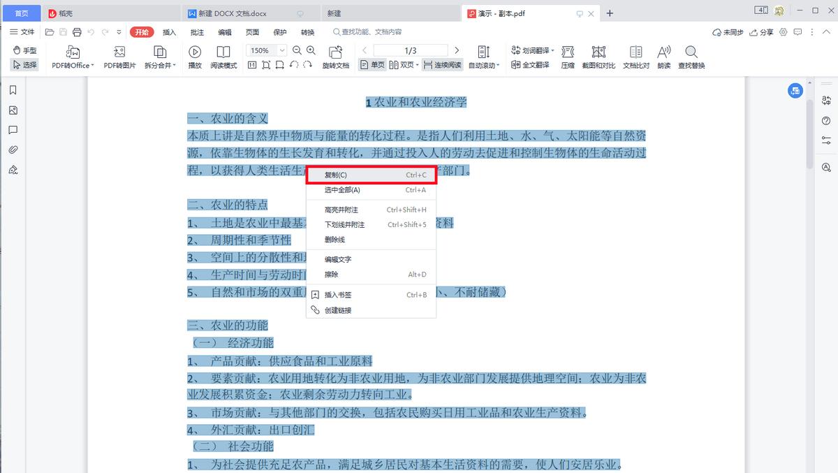
Task: Enter 阅读模式 reading mode
Action: (223, 56)
